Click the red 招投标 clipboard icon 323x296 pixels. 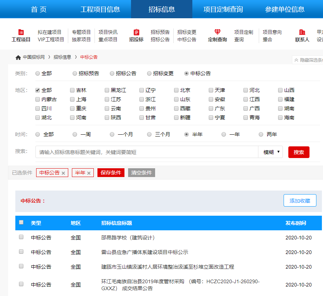coord(136,32)
